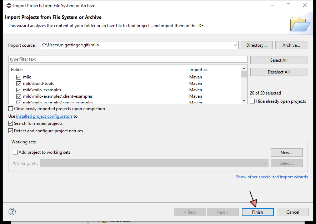Image resolution: width=316 pixels, height=224 pixels.
Task: Enable Close newly imported projects upon completion
Action: (11, 109)
